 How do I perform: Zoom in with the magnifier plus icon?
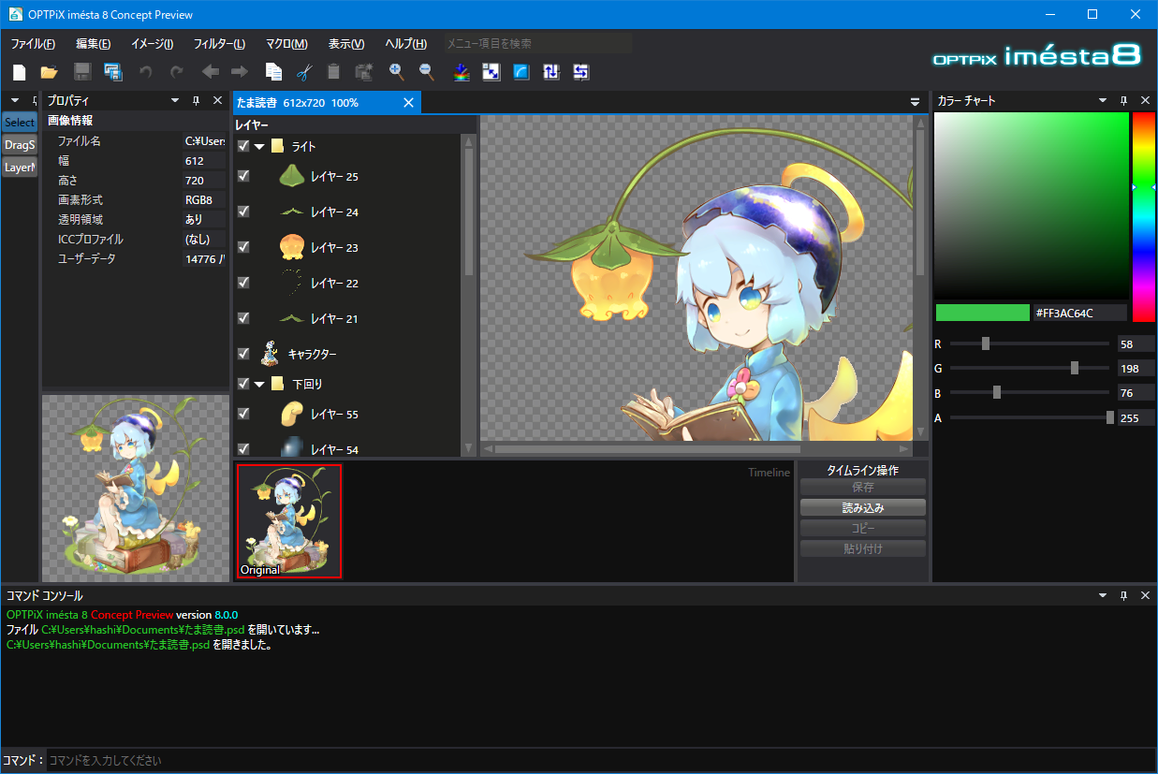pos(397,72)
